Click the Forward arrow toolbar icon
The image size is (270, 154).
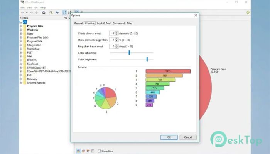coord(31,13)
